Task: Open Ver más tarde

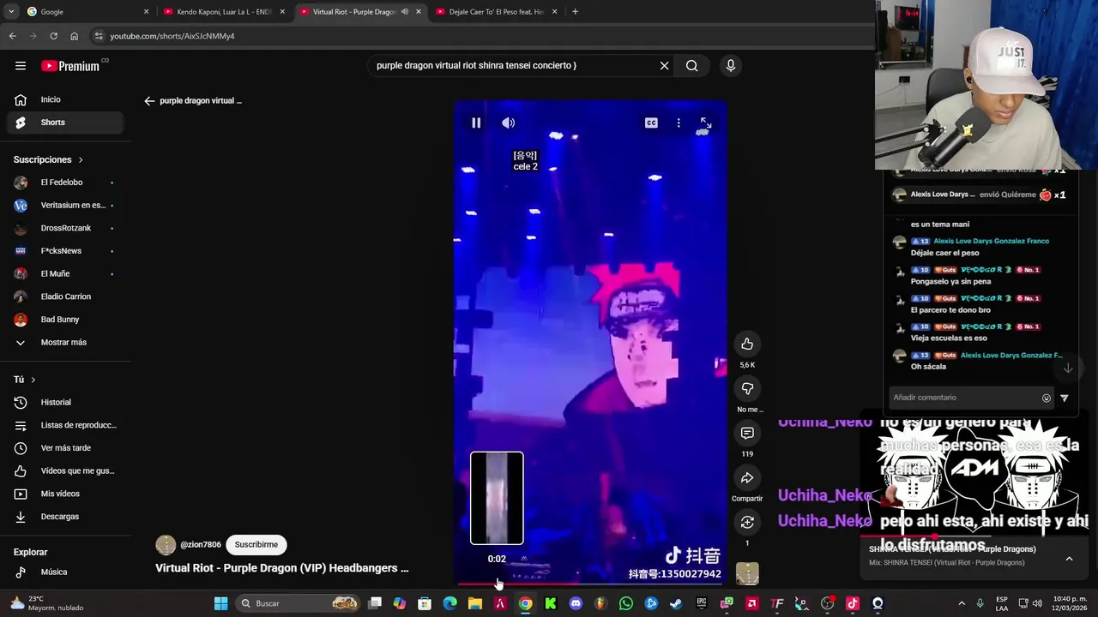Action: point(65,448)
